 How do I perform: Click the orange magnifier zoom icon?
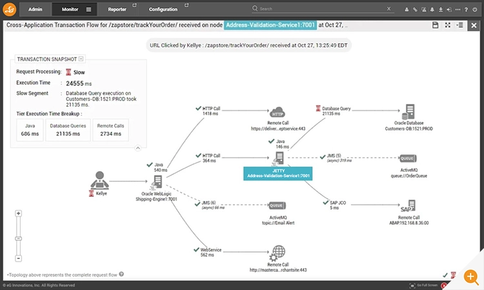470,276
